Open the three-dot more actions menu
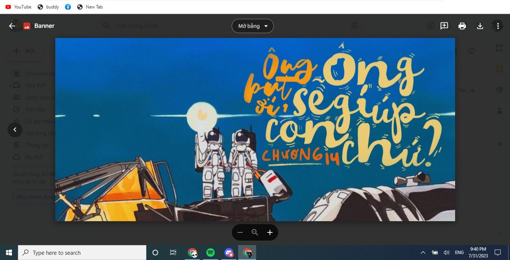Screen dimensions: 510x260 (497, 26)
